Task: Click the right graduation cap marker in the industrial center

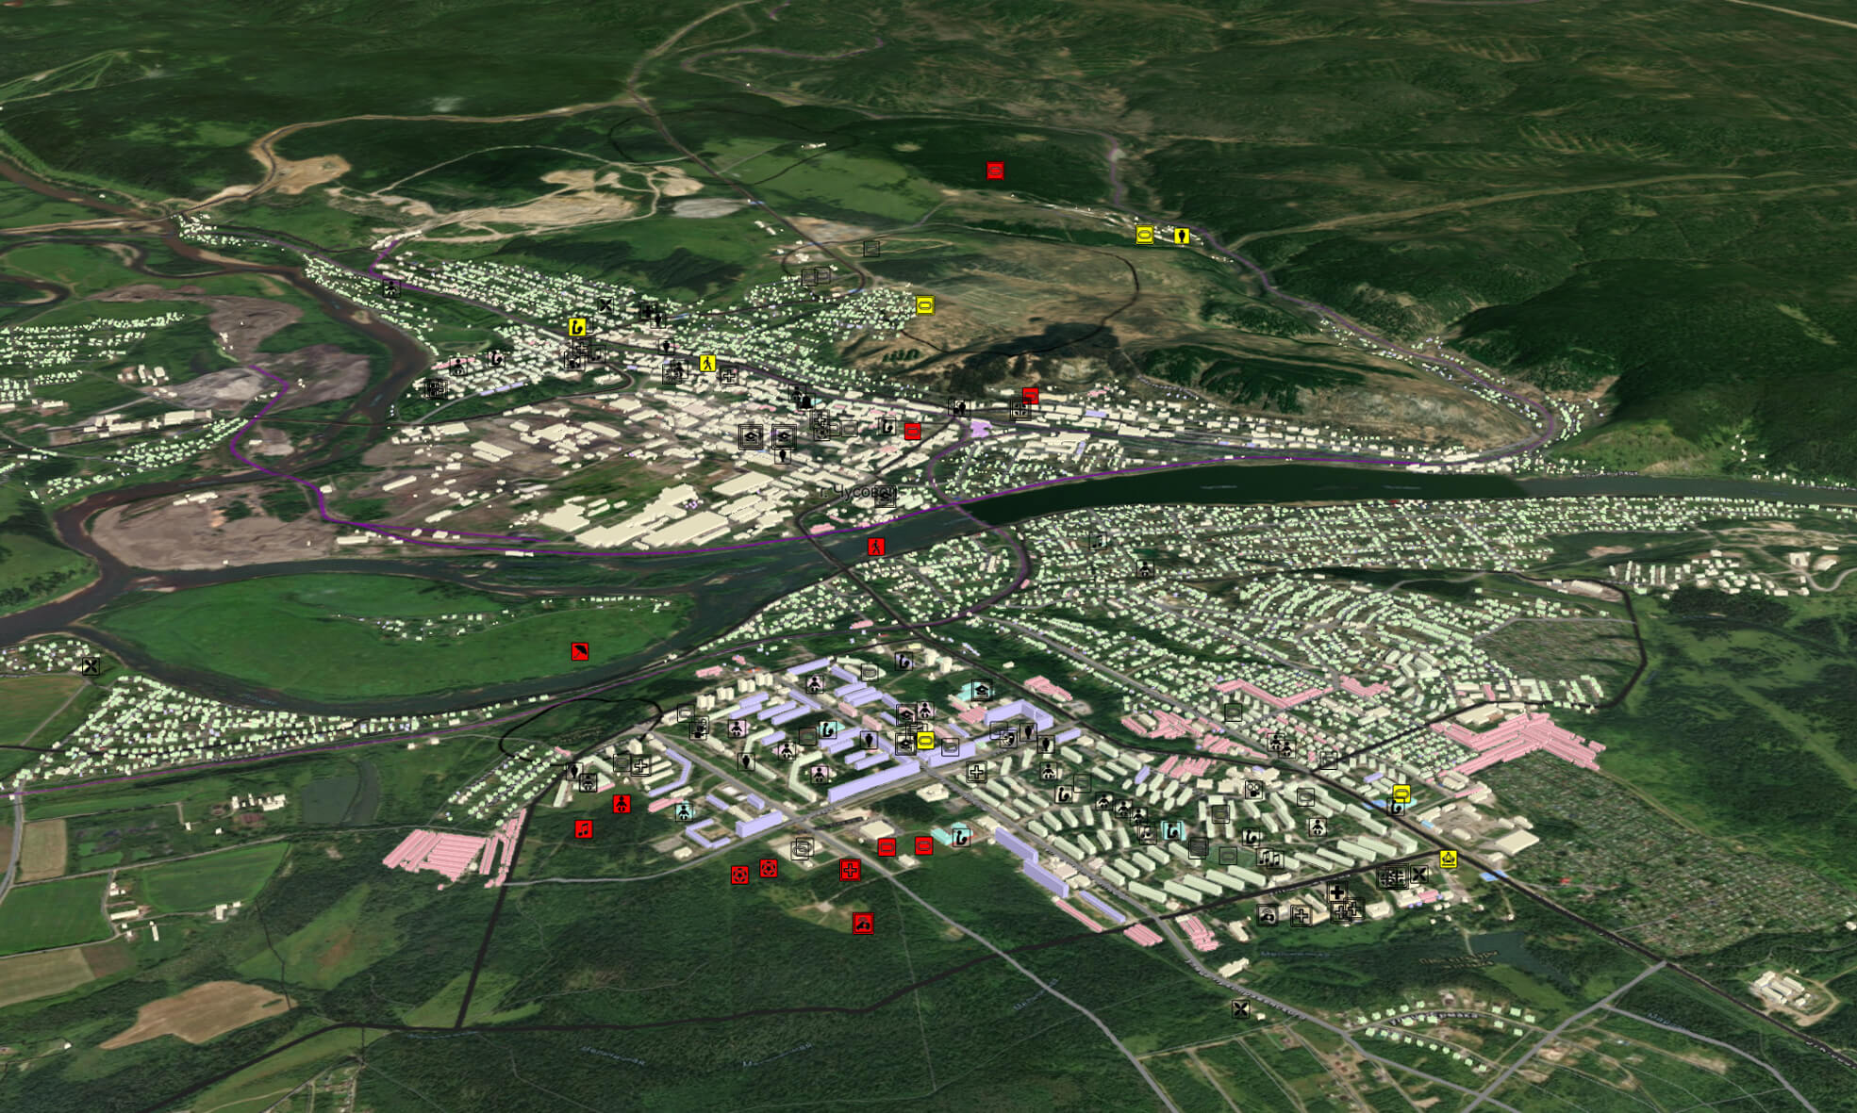Action: (784, 436)
